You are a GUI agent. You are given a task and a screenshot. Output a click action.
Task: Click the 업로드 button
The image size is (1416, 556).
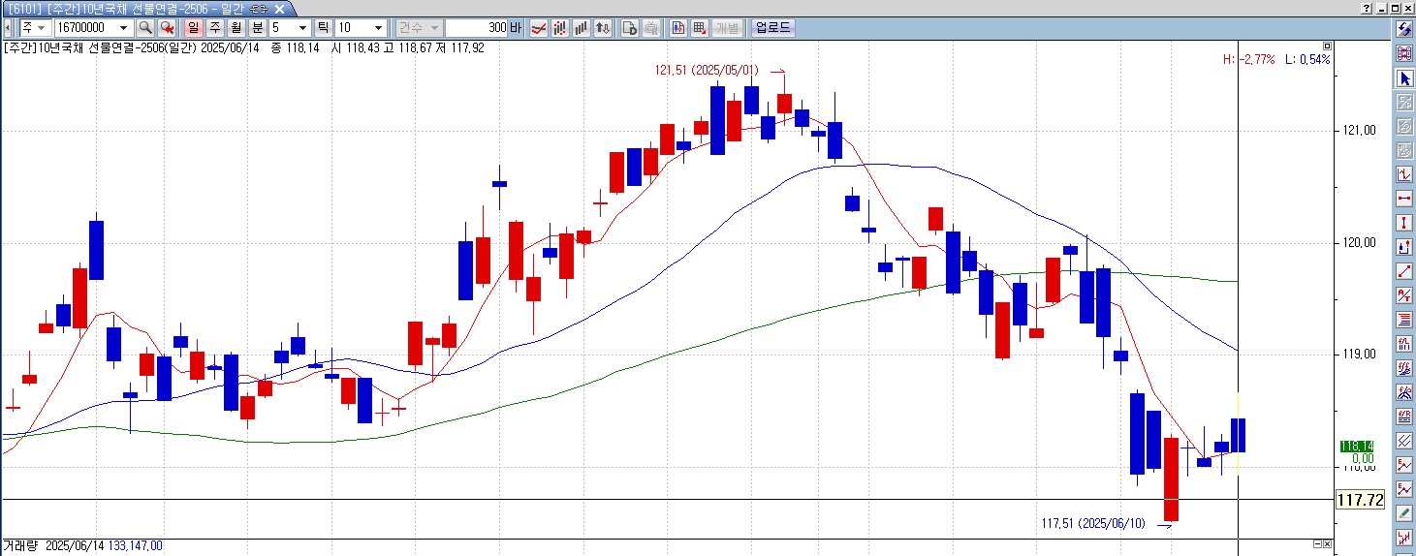pyautogui.click(x=772, y=28)
